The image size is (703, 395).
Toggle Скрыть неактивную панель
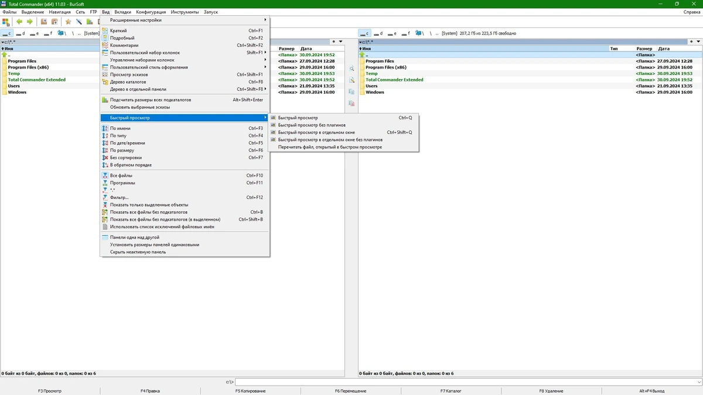[185, 252]
